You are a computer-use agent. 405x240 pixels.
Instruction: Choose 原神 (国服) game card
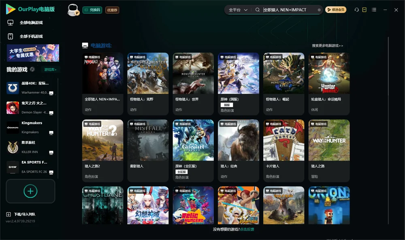click(239, 84)
